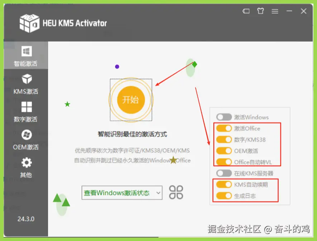Select the OEM激活 sidebar tab
The width and height of the screenshot is (317, 241).
pyautogui.click(x=26, y=140)
